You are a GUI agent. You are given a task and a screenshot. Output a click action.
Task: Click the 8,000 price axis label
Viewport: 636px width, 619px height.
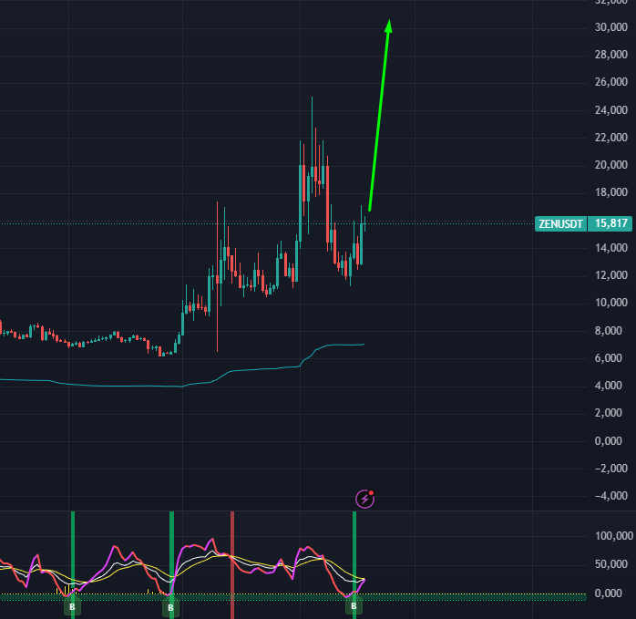[610, 330]
